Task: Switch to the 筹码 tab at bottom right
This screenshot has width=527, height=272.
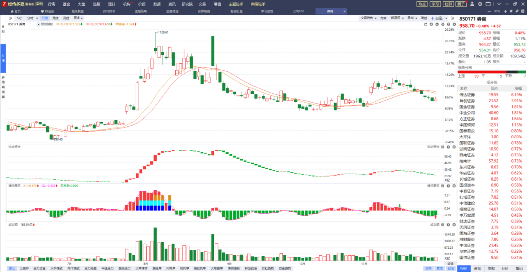Action: pyautogui.click(x=519, y=268)
